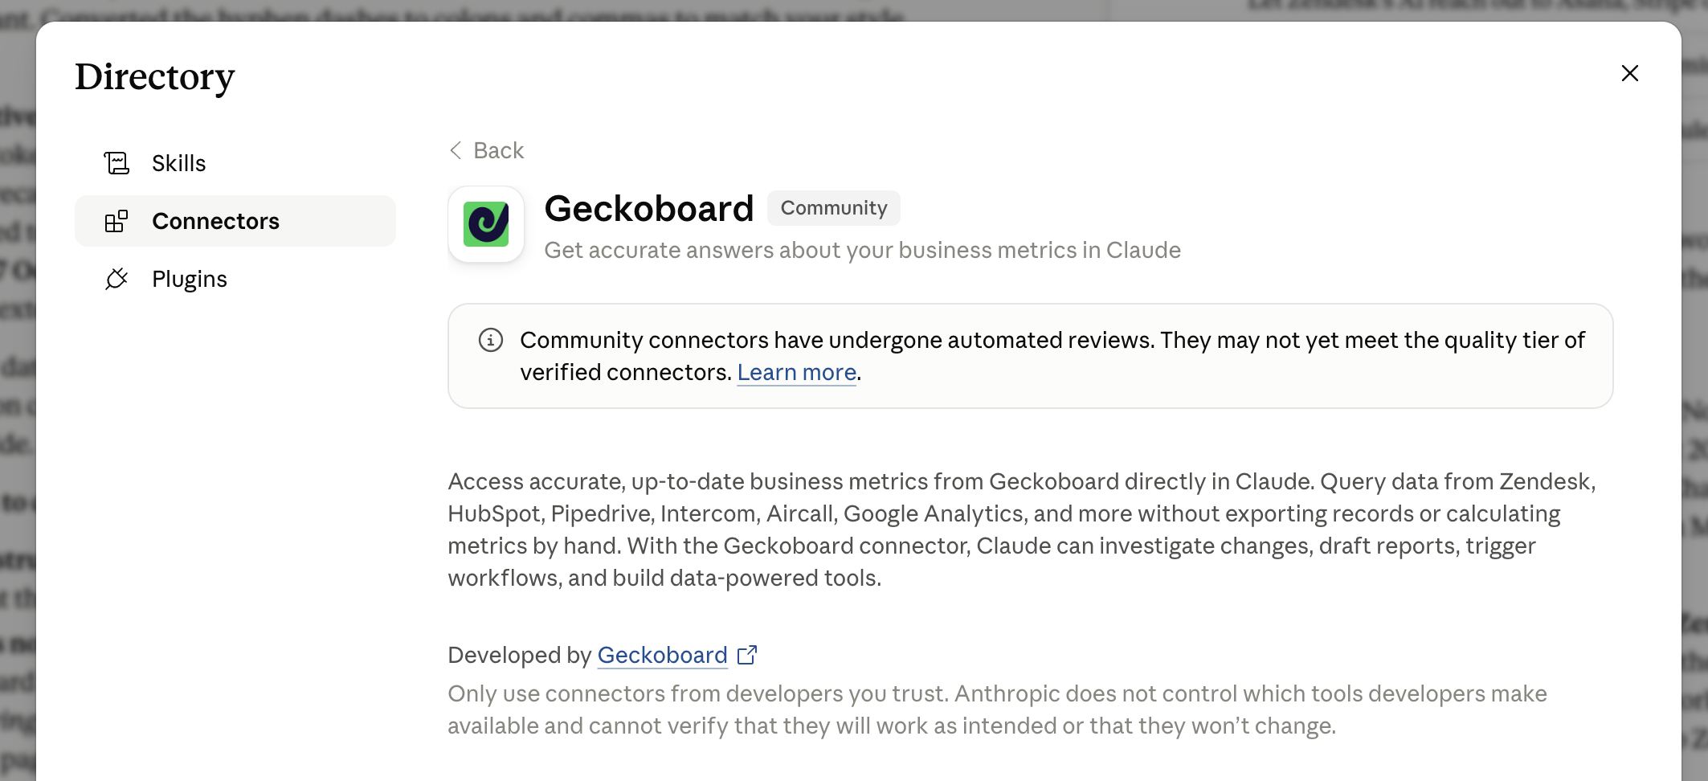This screenshot has height=781, width=1708.
Task: Click the info circle icon in notice
Action: tap(491, 340)
